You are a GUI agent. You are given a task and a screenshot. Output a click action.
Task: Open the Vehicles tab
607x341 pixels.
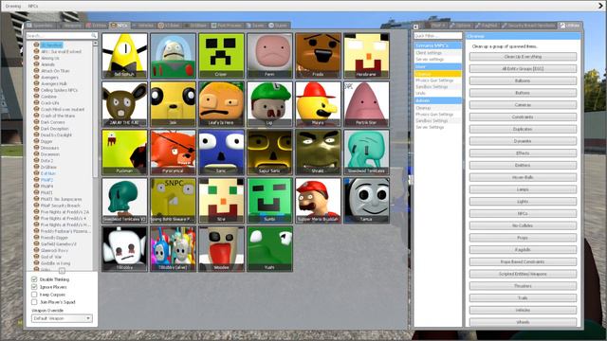pyautogui.click(x=143, y=26)
